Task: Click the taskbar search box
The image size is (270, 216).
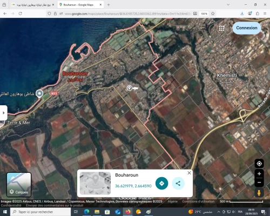Action: click(x=40, y=212)
